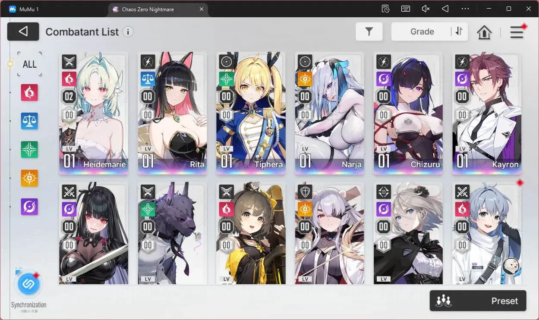This screenshot has width=539, height=320.
Task: Click the shield class icon on eyepatch card
Action: (x=305, y=191)
